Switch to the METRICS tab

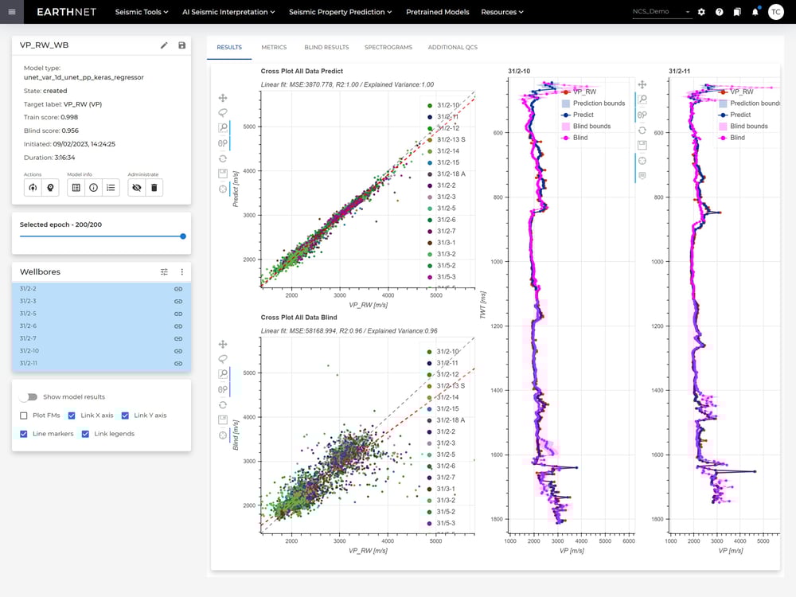pos(274,47)
